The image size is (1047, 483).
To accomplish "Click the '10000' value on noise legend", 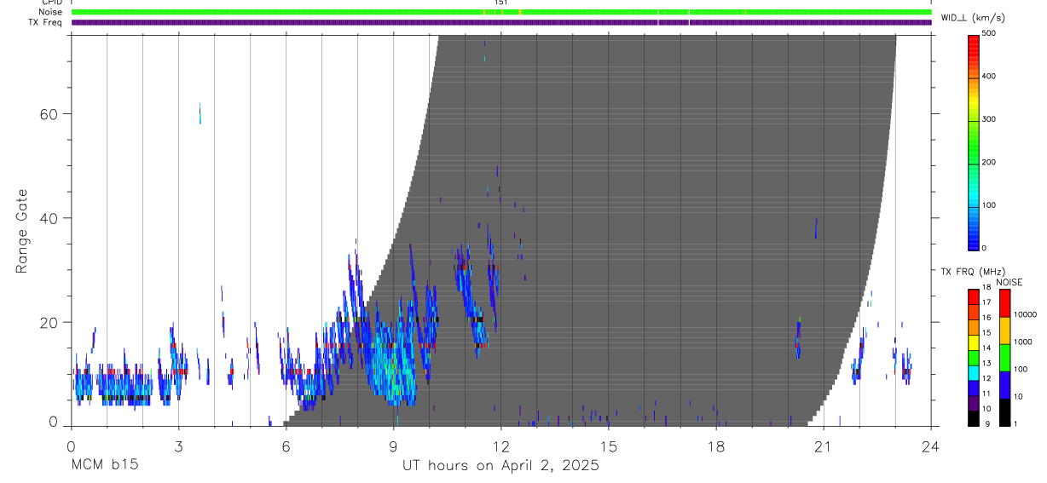I will click(1027, 314).
